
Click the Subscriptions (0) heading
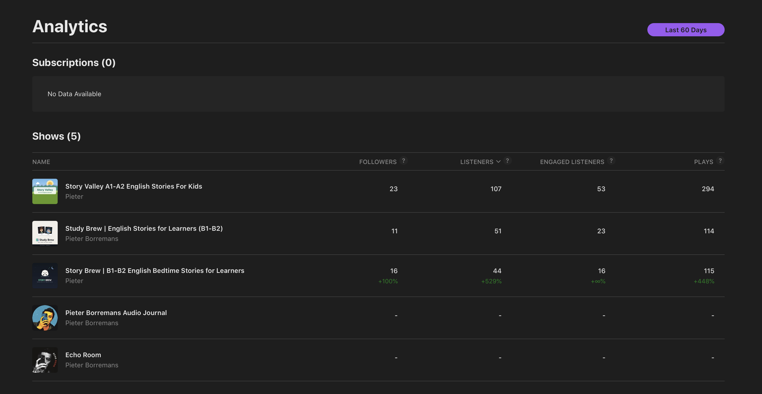click(74, 63)
